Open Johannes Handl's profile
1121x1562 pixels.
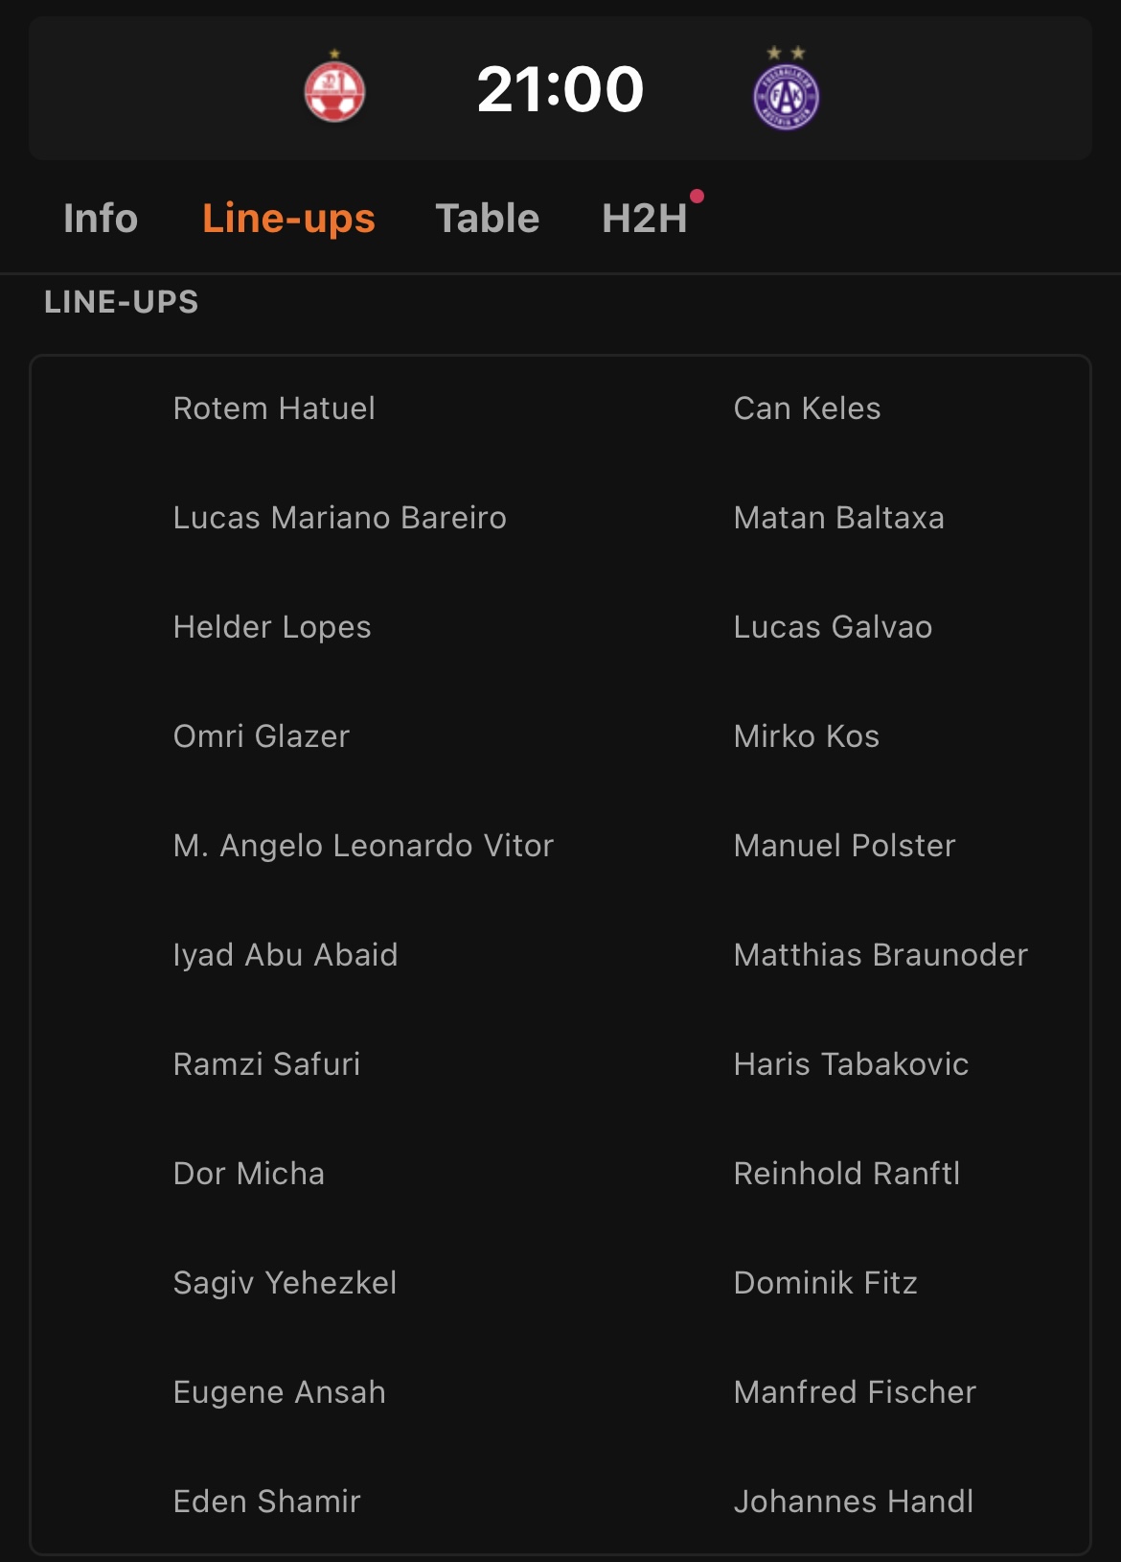tap(854, 1502)
